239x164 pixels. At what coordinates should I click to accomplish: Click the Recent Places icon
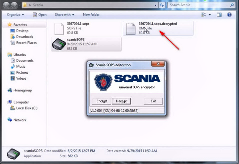click(x=12, y=43)
